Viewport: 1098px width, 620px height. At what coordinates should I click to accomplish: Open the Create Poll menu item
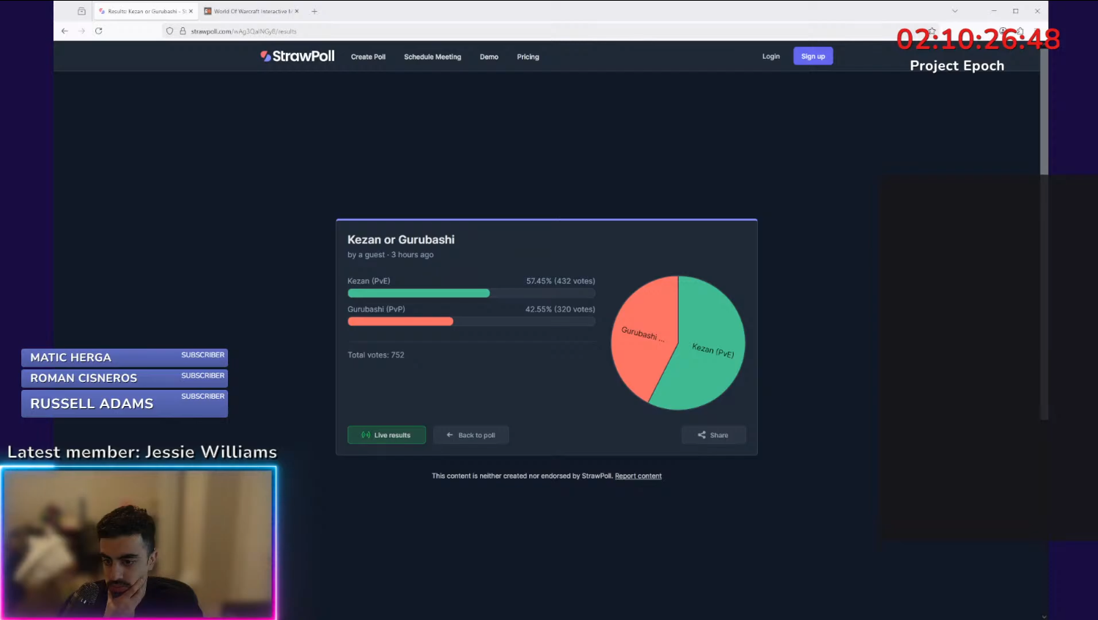[x=368, y=57]
